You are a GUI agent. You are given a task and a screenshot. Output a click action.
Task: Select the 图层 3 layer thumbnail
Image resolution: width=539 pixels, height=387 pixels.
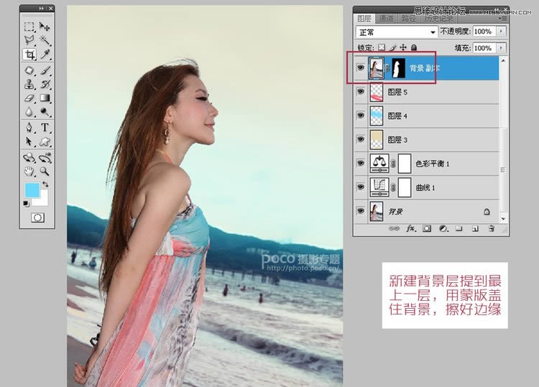(377, 139)
